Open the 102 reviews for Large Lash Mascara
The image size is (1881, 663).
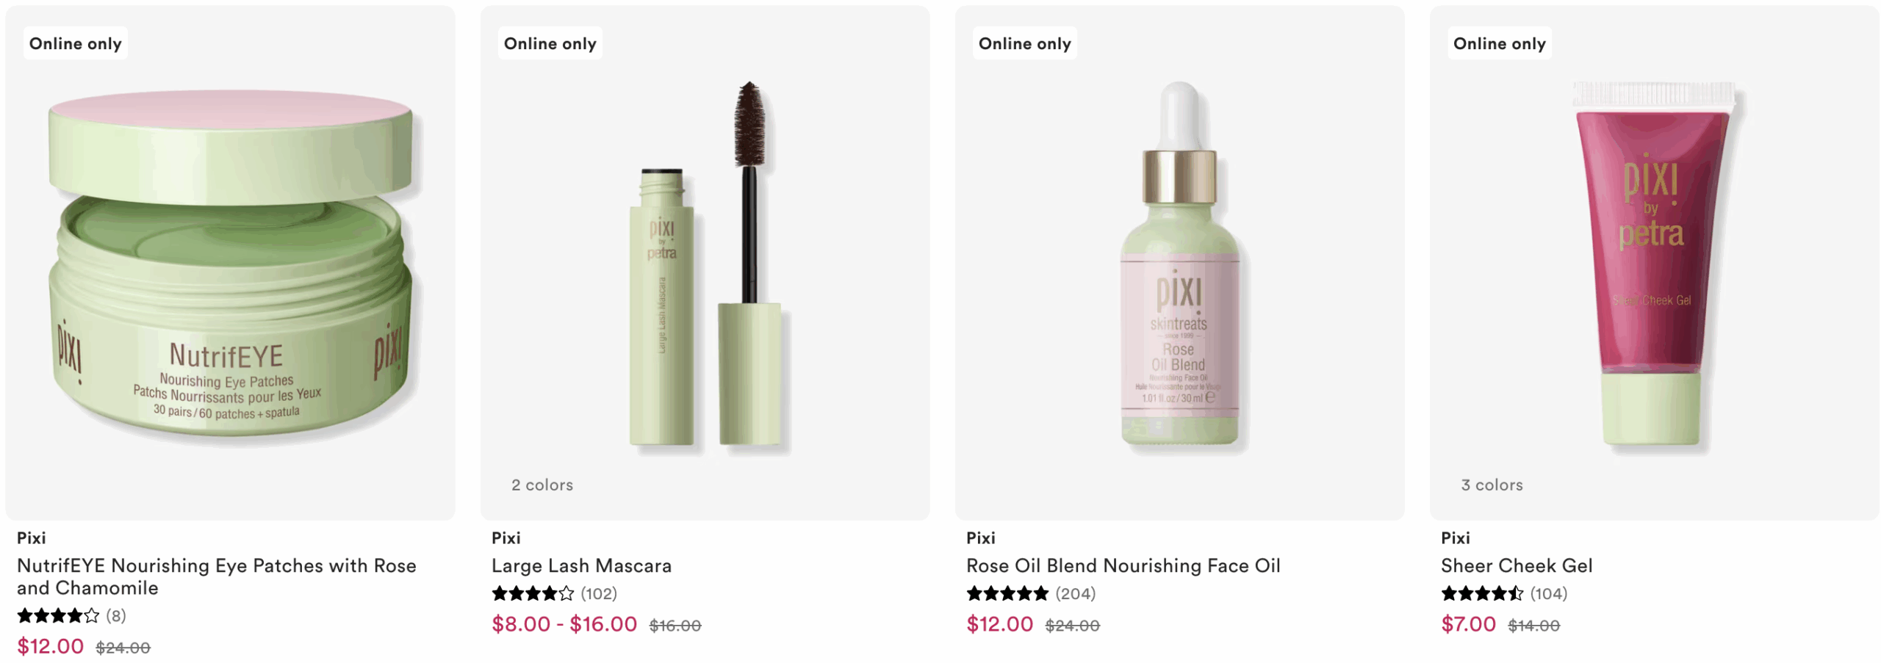tap(599, 593)
